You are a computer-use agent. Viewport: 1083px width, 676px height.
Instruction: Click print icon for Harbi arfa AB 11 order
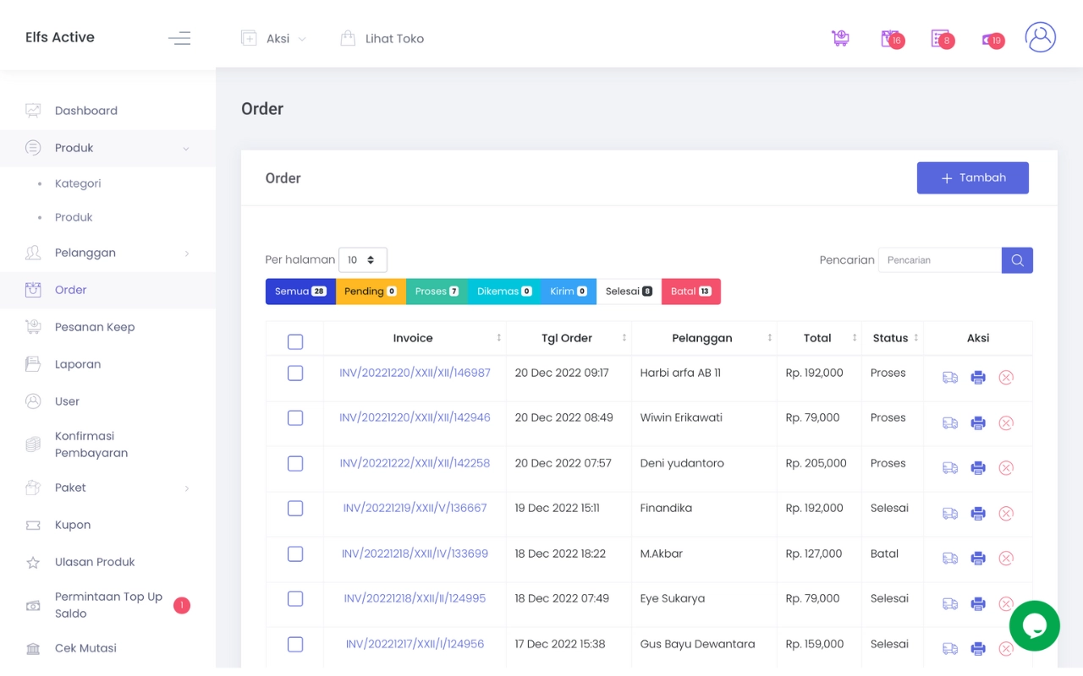pos(978,378)
